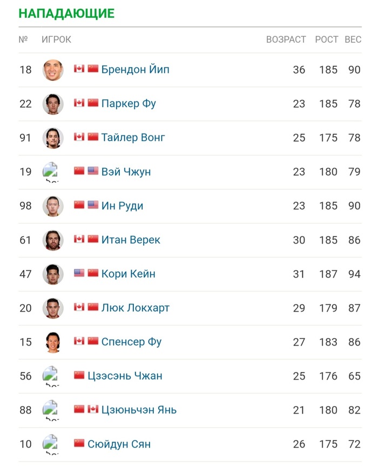Open Люк Локхарт's profile link
Viewport: 378px width, 468px height.
tap(135, 308)
